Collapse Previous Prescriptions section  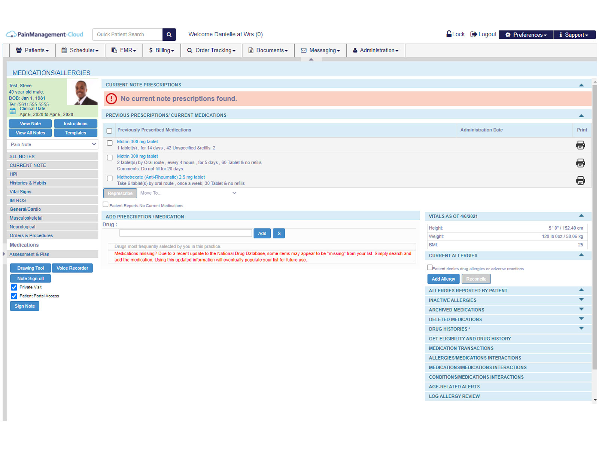click(x=581, y=115)
